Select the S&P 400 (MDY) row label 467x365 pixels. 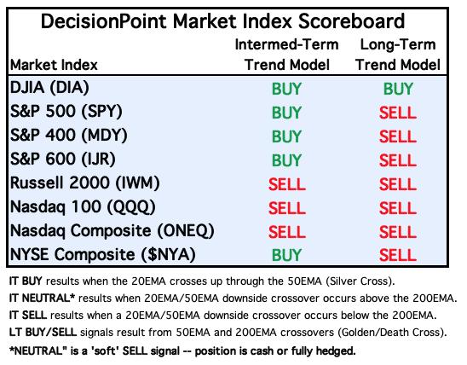(69, 136)
